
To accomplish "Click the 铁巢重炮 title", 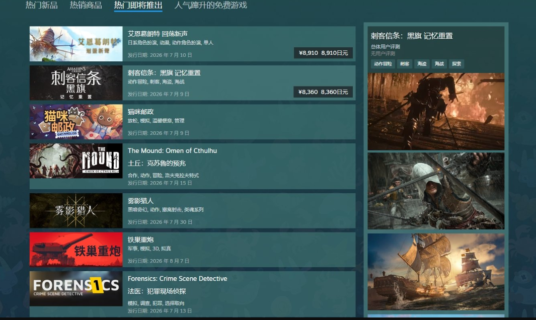I will point(140,239).
